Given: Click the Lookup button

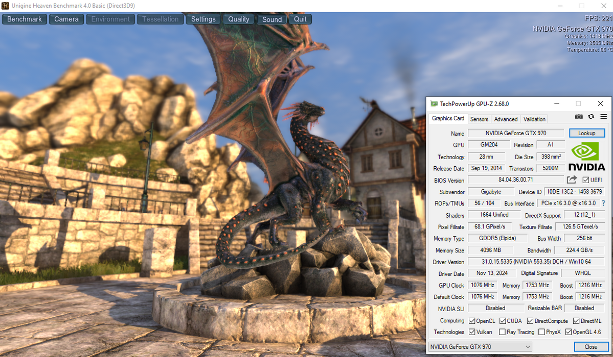Looking at the screenshot, I should pyautogui.click(x=587, y=133).
